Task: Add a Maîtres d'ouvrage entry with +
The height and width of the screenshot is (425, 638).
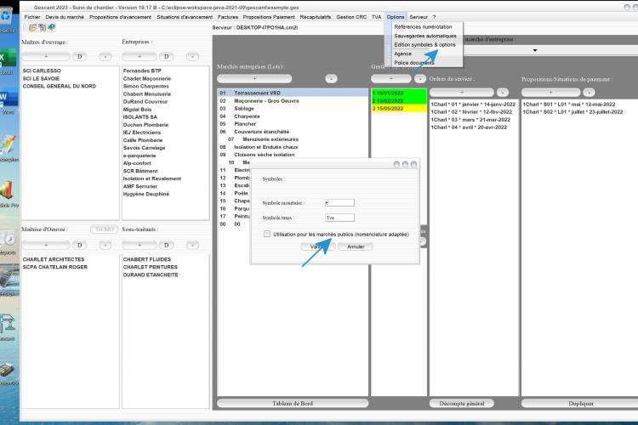Action: [46, 57]
